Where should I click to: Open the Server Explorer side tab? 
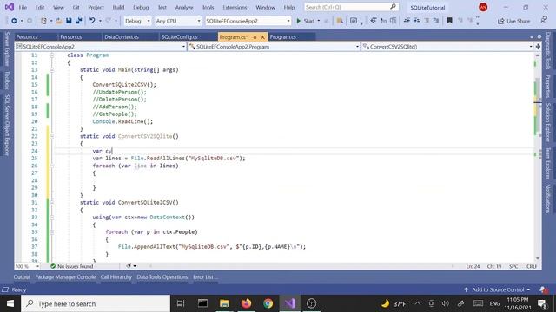coord(7,49)
